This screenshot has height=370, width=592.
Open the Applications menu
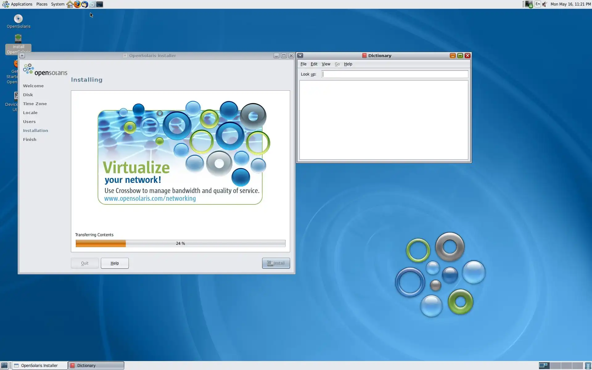[21, 4]
